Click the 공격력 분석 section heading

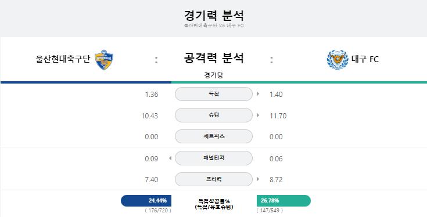[214, 58]
